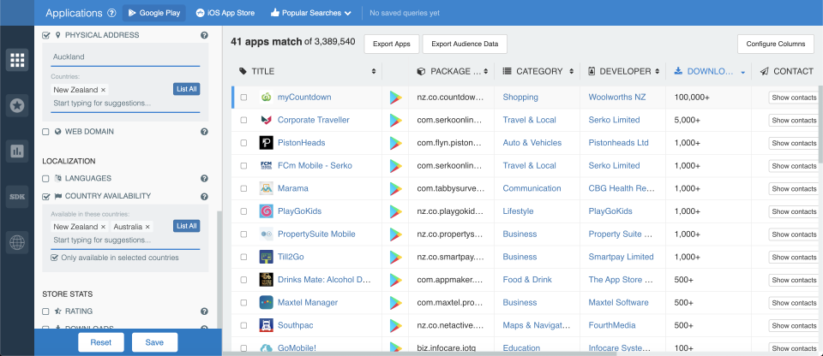Open the Popular Searches dropdown
The image size is (823, 356).
(310, 13)
